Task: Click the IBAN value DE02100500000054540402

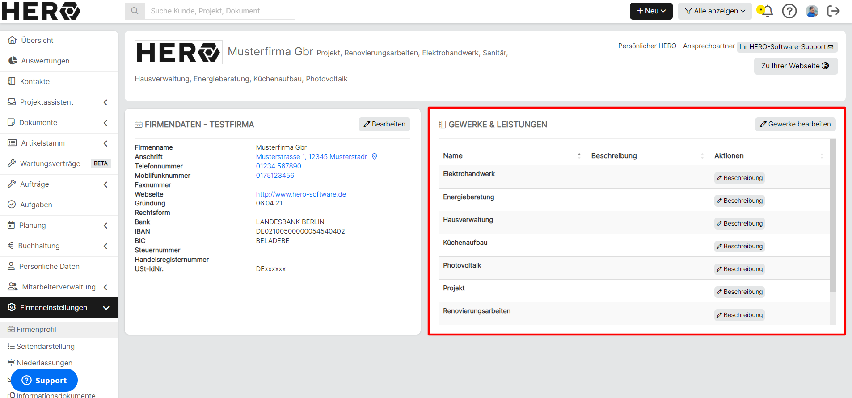Action: click(x=300, y=231)
